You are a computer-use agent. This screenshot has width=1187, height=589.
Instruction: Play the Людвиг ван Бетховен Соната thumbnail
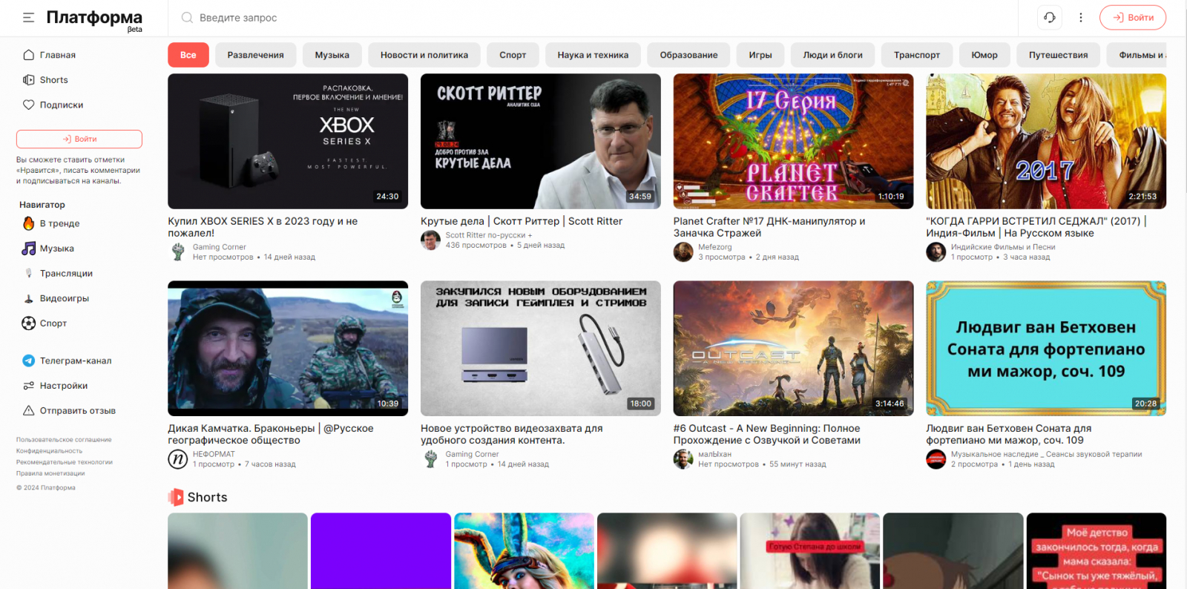pos(1046,348)
